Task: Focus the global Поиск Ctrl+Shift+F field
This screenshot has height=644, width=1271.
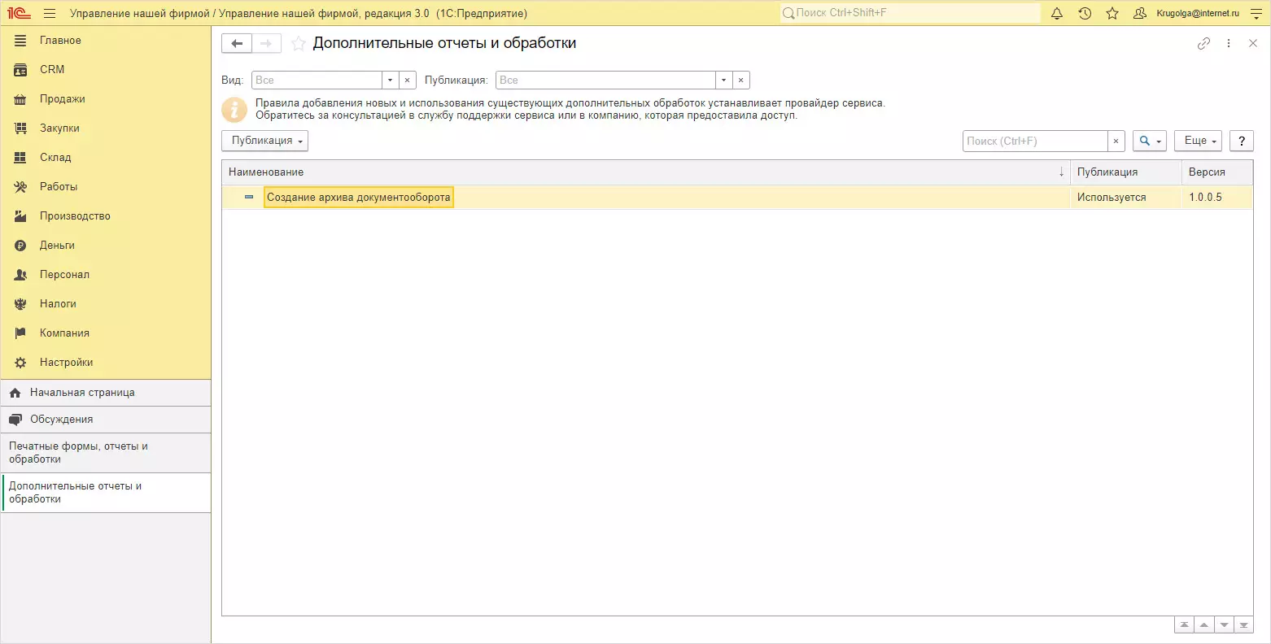Action: click(910, 13)
